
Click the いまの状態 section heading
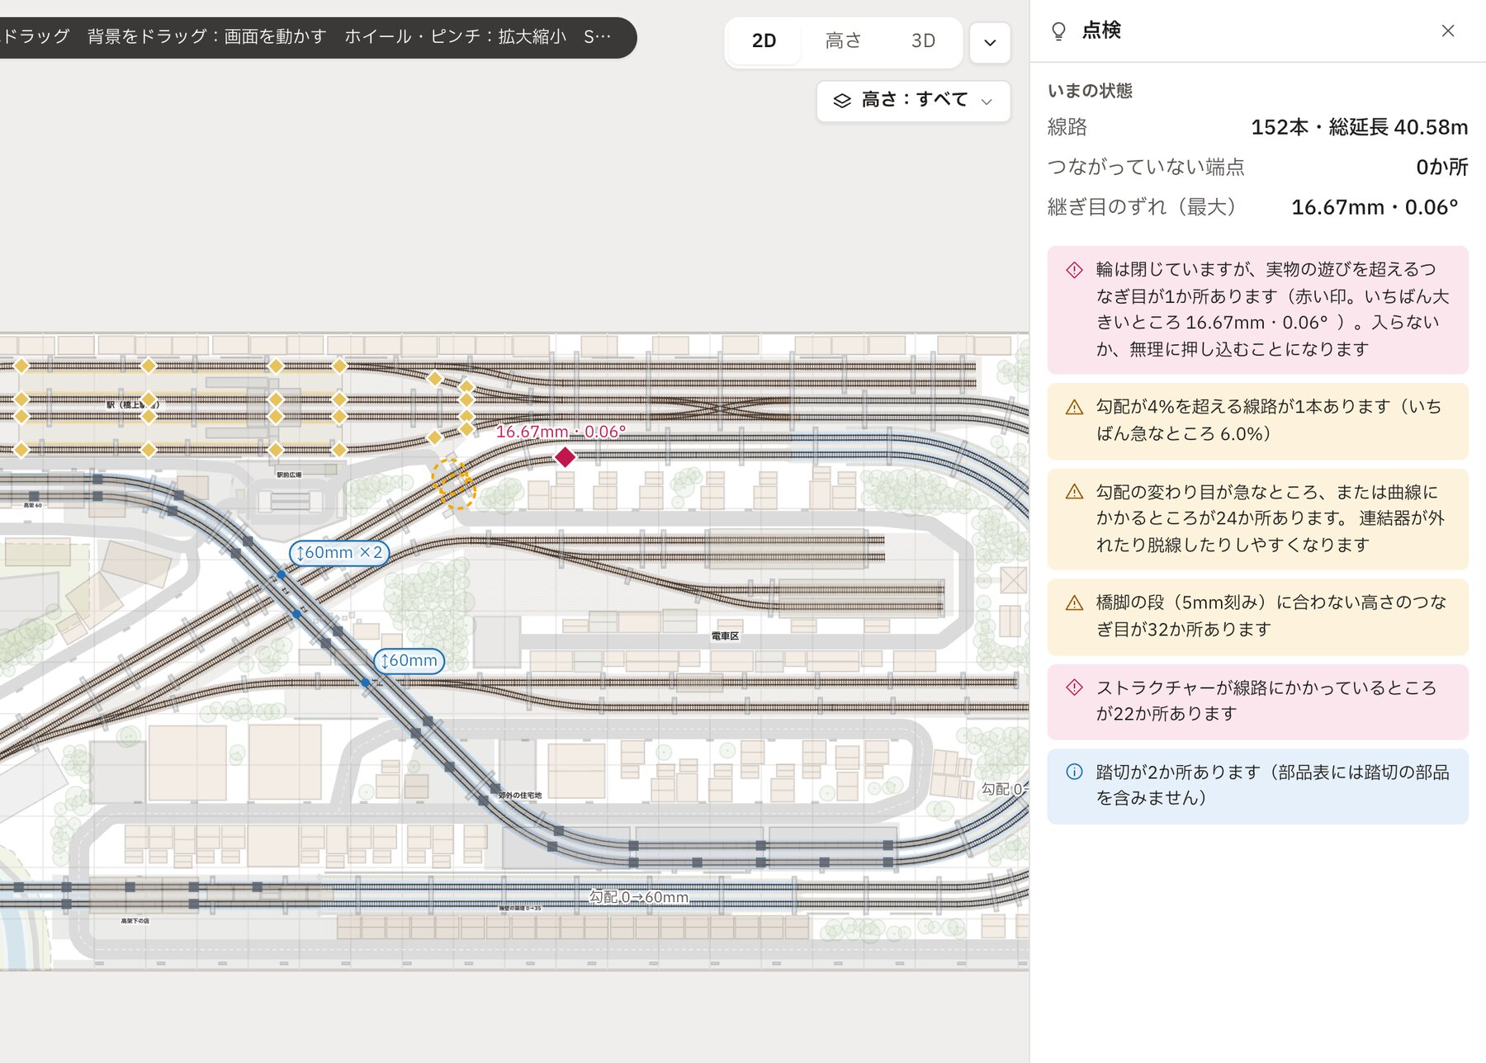[x=1090, y=90]
